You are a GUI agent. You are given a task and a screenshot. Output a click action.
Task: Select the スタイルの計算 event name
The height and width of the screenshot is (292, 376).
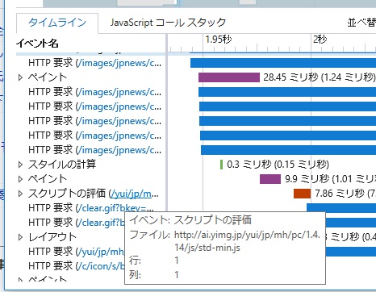coord(62,165)
